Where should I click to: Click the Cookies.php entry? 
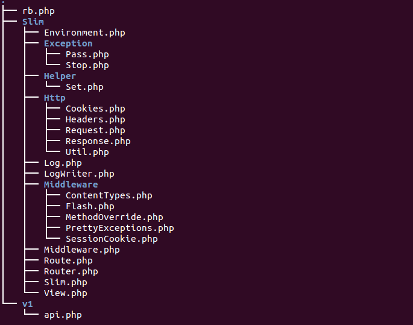point(95,109)
